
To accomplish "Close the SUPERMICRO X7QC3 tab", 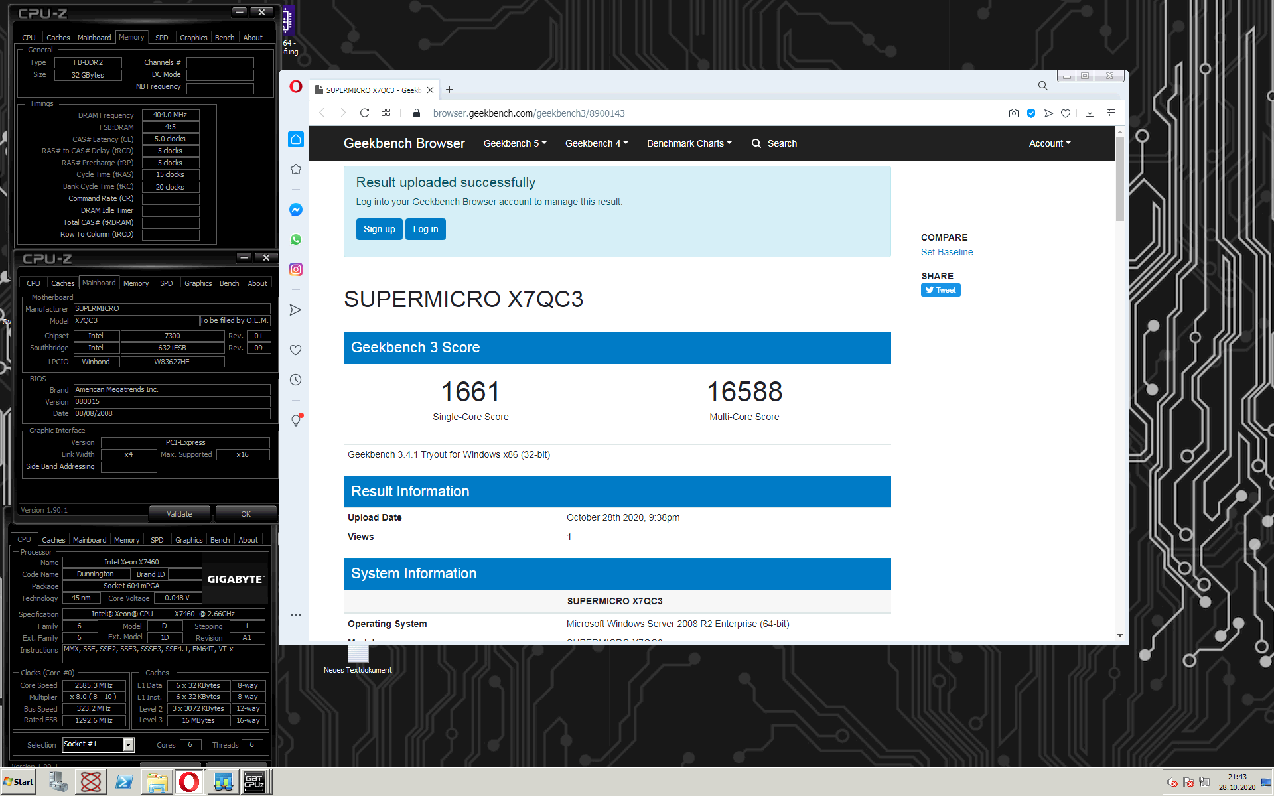I will (x=430, y=90).
